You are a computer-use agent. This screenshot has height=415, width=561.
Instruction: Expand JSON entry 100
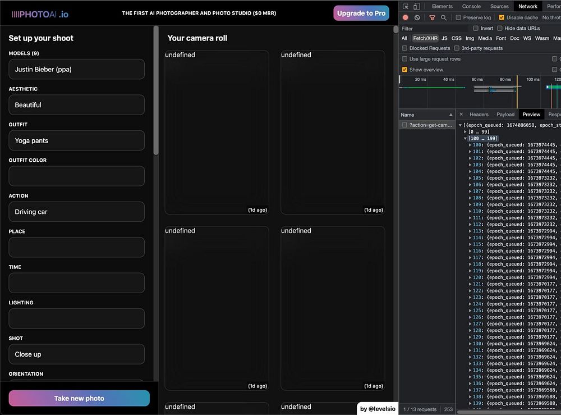click(470, 145)
